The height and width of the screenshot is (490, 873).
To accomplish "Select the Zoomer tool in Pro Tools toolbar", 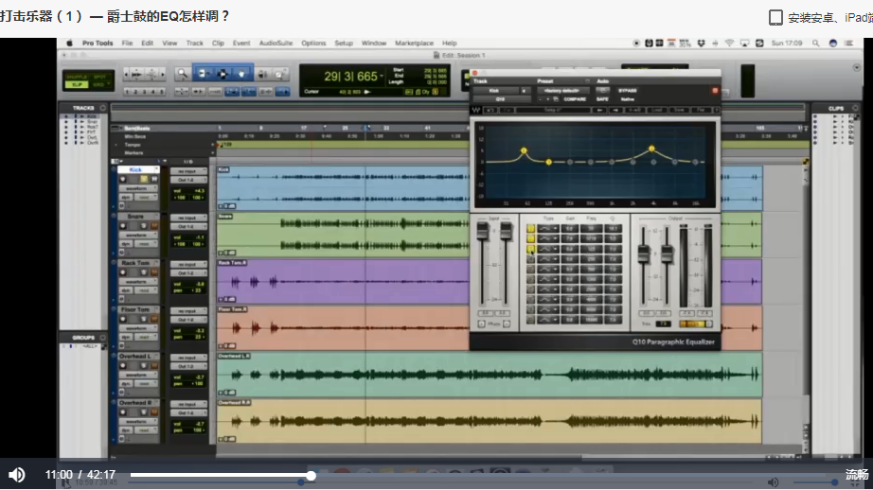I will (182, 74).
